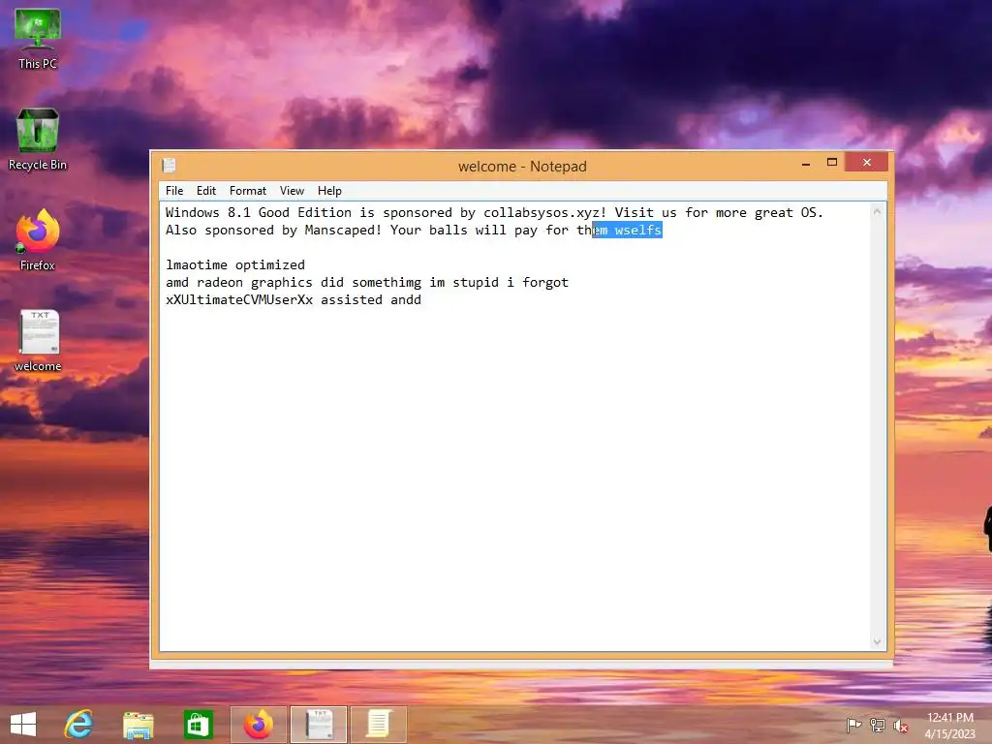Open the Format menu in Notepad
Image resolution: width=992 pixels, height=744 pixels.
[247, 191]
